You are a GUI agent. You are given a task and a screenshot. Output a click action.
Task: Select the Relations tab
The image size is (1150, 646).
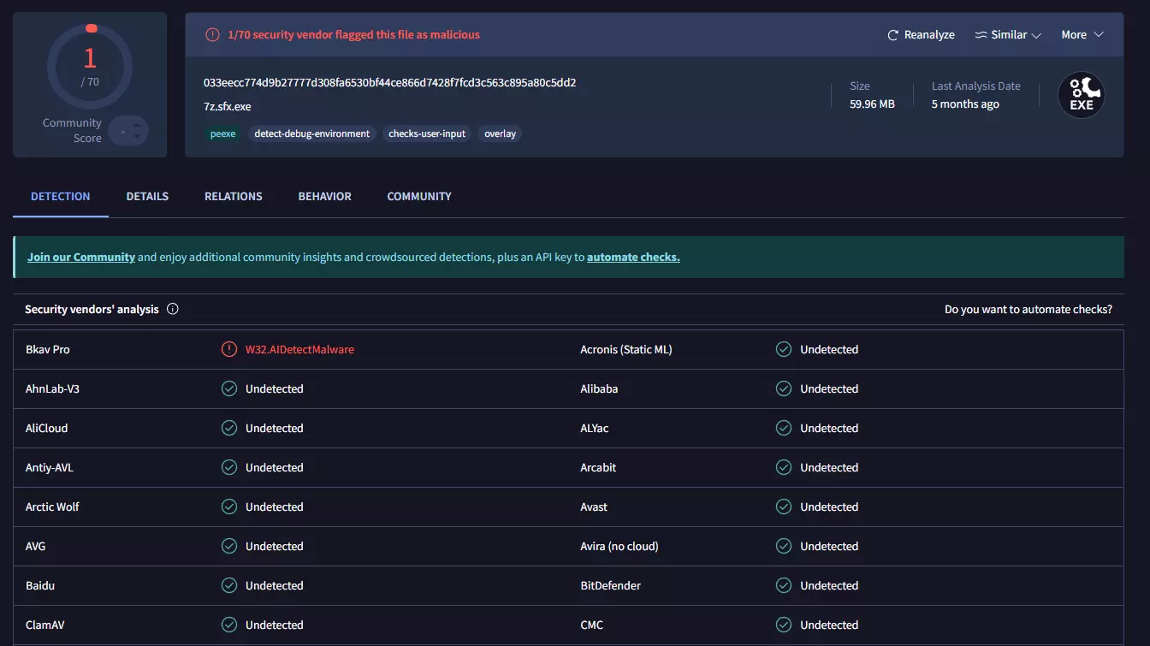tap(233, 196)
